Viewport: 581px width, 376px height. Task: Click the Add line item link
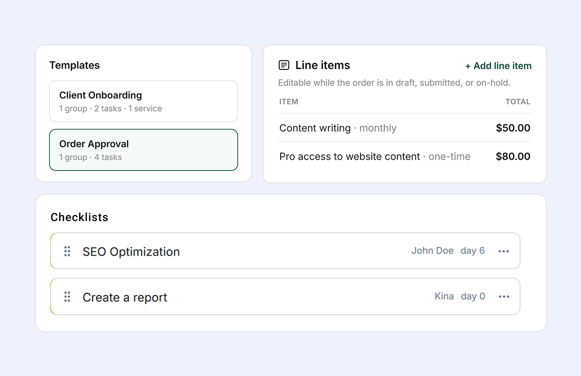[498, 66]
